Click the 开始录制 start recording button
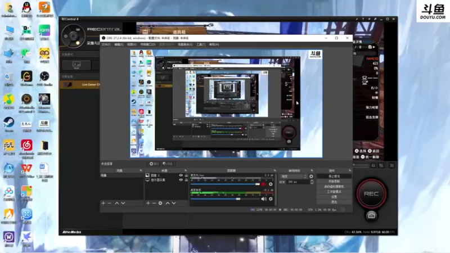 [x=334, y=181]
